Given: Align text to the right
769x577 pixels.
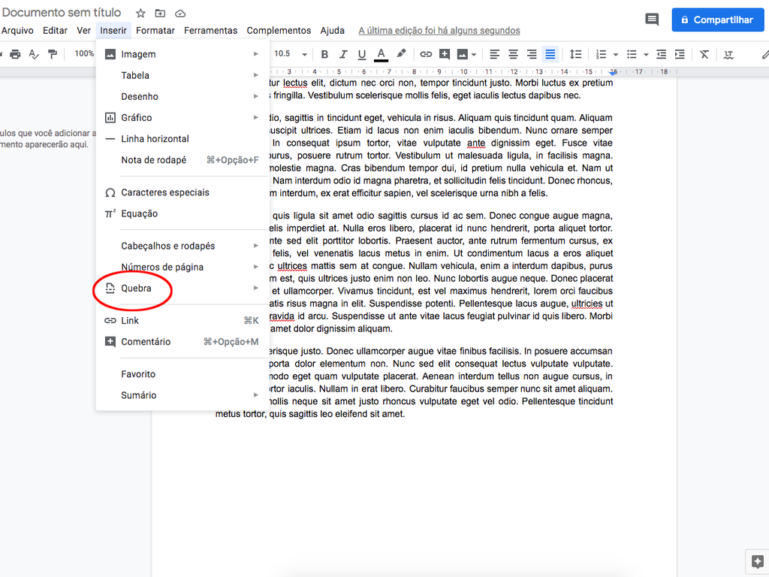Looking at the screenshot, I should pyautogui.click(x=532, y=54).
